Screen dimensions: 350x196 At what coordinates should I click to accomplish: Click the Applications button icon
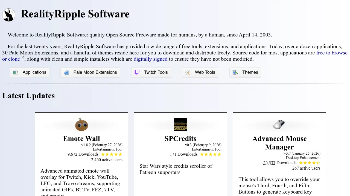16,72
